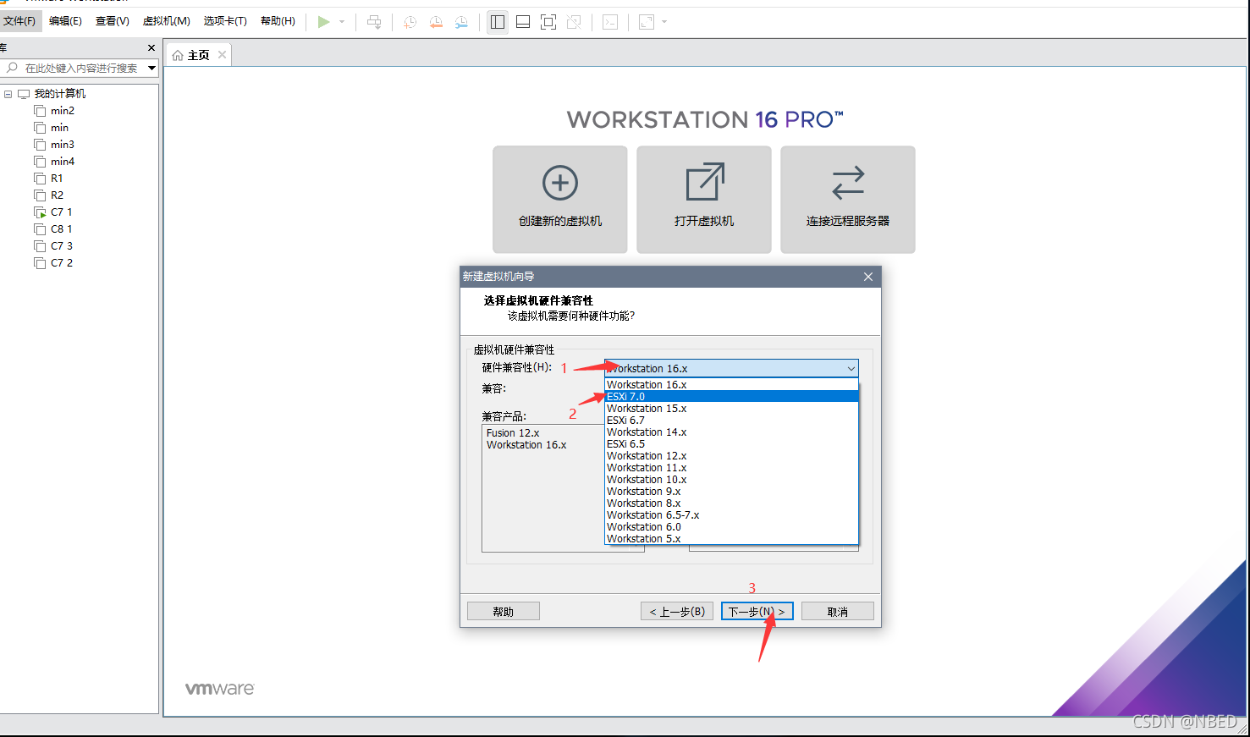Select the min3 virtual machine
This screenshot has height=737, width=1250.
[x=62, y=145]
